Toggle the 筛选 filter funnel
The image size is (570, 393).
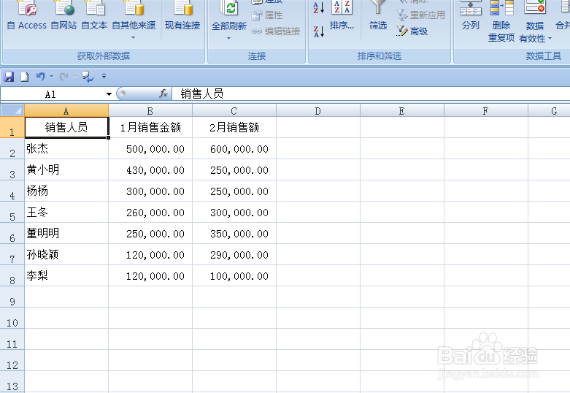(x=378, y=16)
